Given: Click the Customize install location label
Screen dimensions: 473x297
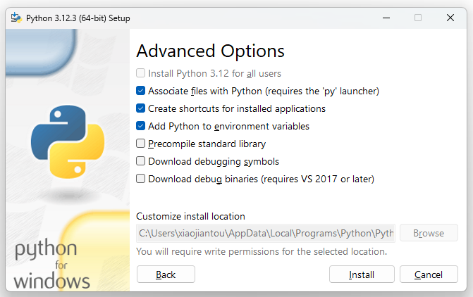Looking at the screenshot, I should coord(190,216).
